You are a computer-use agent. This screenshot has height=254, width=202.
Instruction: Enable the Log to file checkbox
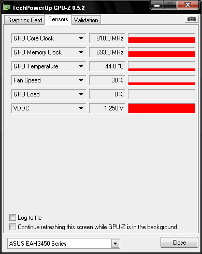[12, 218]
